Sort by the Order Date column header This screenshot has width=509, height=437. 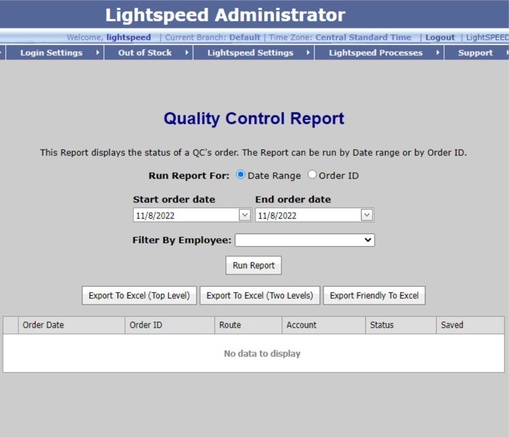pos(71,325)
